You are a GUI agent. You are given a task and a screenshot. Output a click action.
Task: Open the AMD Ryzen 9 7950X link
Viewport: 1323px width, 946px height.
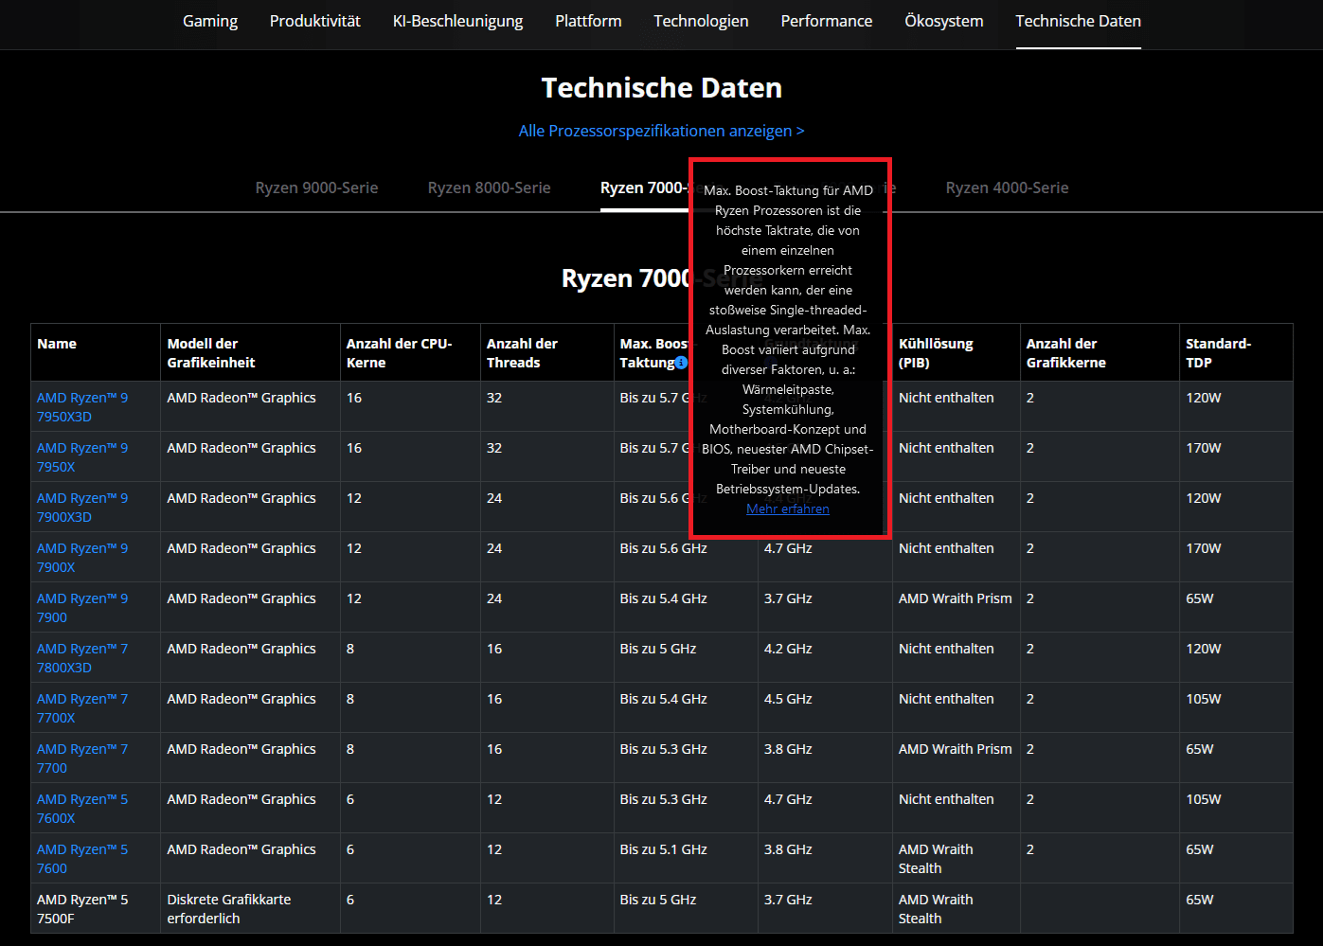[82, 457]
